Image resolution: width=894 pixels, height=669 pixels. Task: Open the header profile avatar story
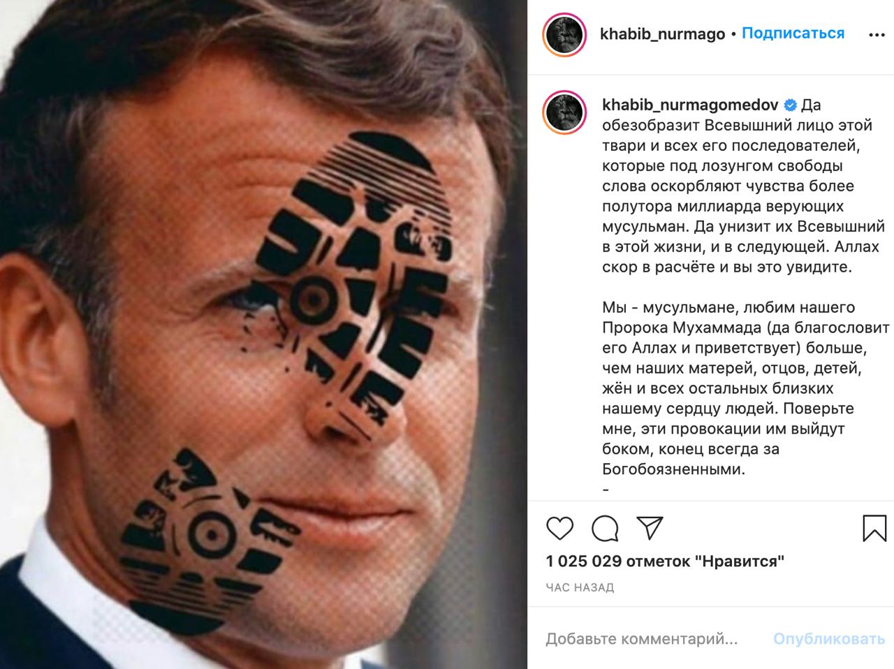point(564,34)
